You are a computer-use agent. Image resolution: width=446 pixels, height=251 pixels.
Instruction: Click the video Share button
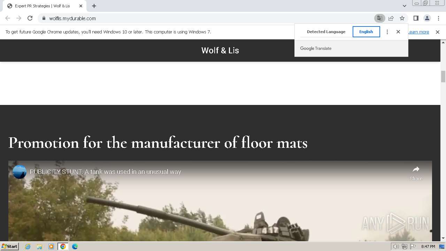(416, 173)
